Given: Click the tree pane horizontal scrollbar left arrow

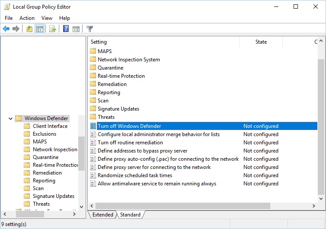Looking at the screenshot, I should 5,214.
